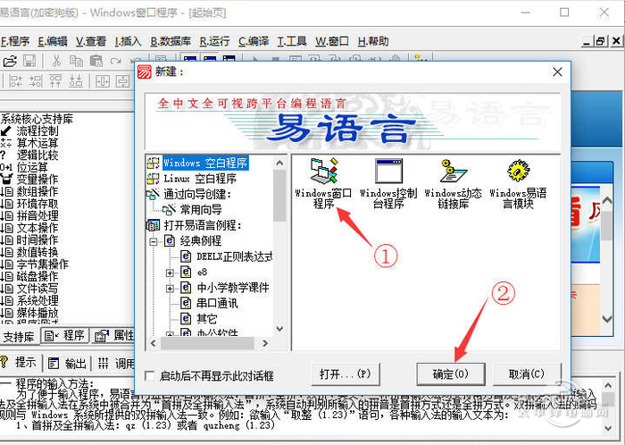This screenshot has width=625, height=445.
Task: Choose the Windows动态链接库 icon
Action: (x=454, y=184)
